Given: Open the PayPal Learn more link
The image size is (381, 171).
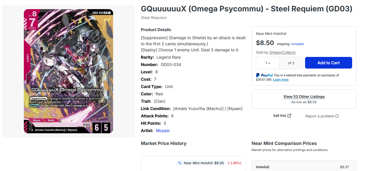Looking at the screenshot, I should point(280,80).
